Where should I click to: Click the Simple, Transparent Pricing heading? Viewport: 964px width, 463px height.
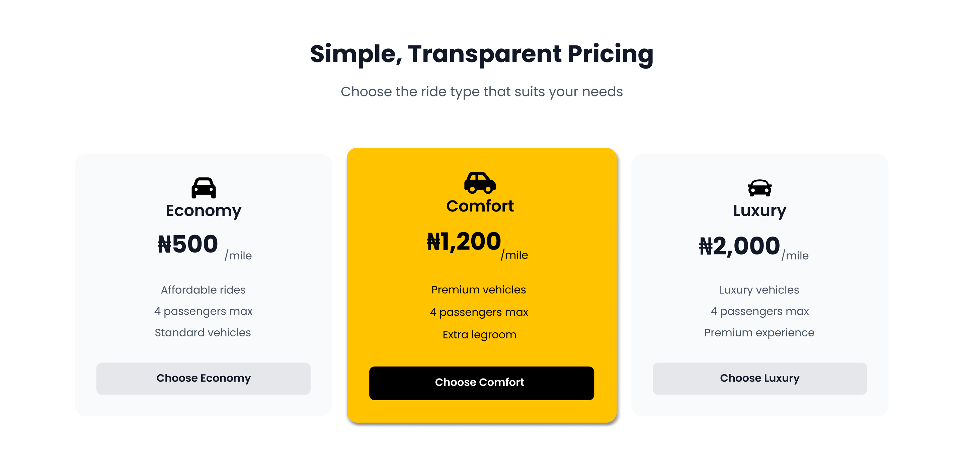pyautogui.click(x=482, y=54)
